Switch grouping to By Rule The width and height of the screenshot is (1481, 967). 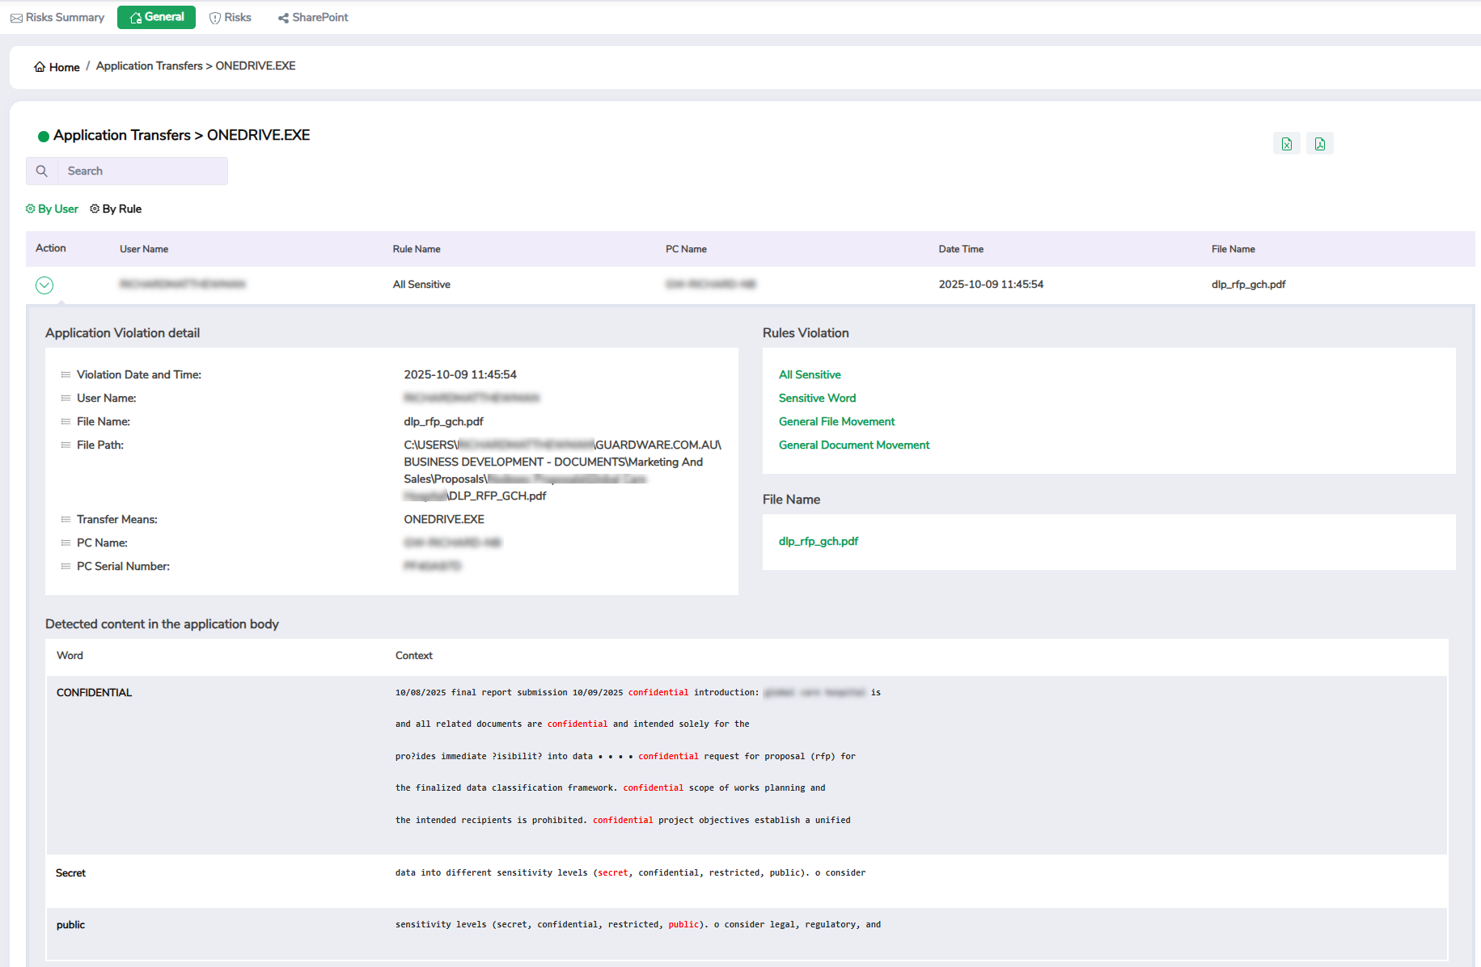tap(116, 209)
